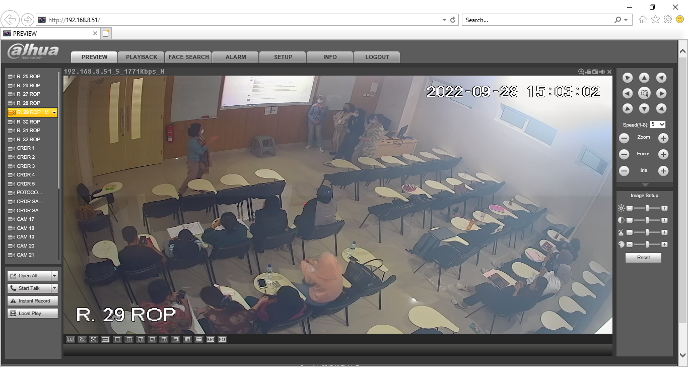Move PTZ camera down with the down arrow
The width and height of the screenshot is (688, 367).
point(644,108)
